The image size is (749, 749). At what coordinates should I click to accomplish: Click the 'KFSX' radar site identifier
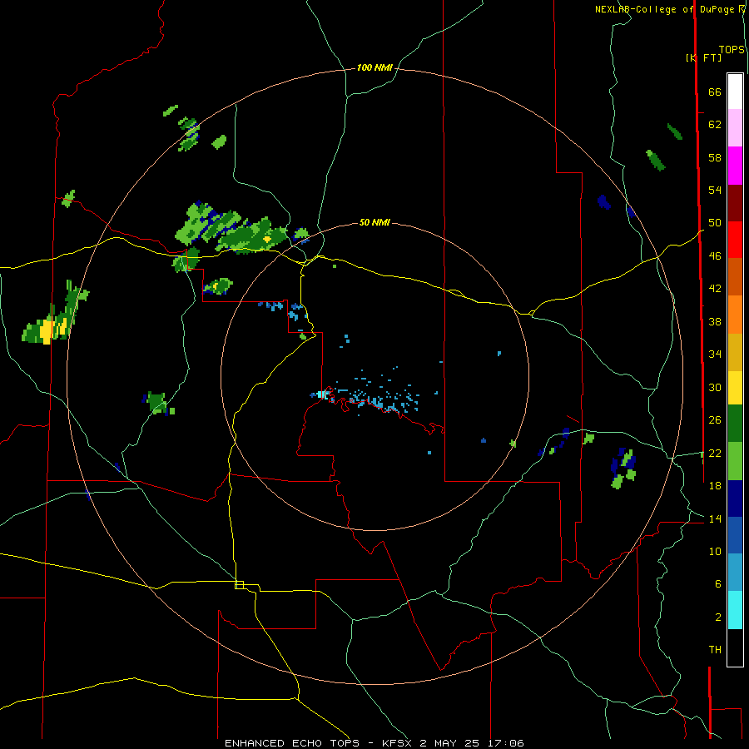coord(396,743)
